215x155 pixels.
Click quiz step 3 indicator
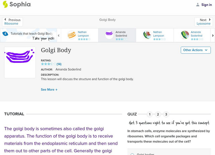coord(167,114)
